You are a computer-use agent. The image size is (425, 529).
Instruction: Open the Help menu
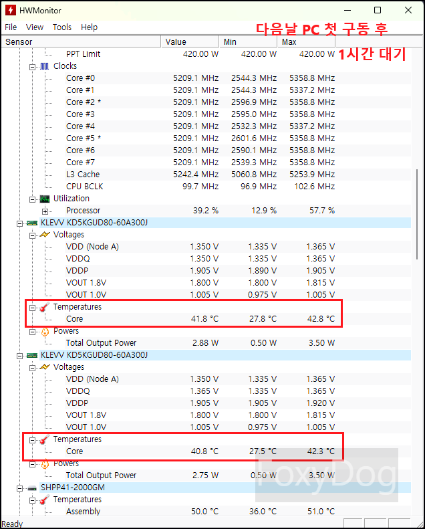click(90, 27)
